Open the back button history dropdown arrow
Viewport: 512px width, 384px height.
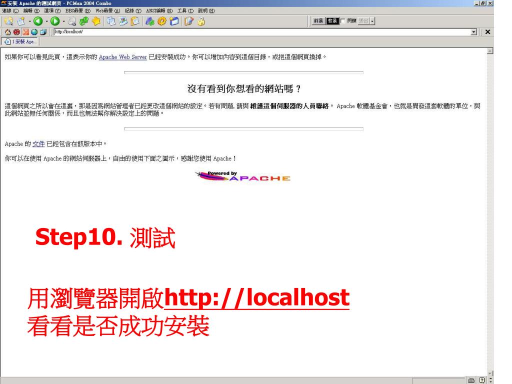pyautogui.click(x=46, y=21)
